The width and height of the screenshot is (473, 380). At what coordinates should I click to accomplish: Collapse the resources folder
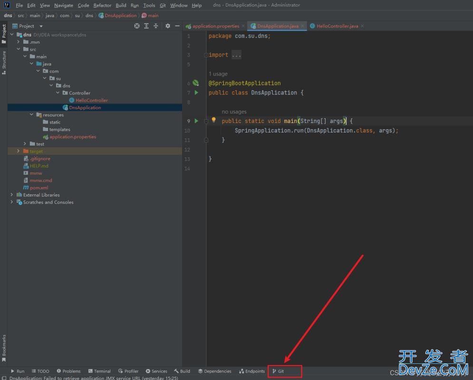[x=32, y=114]
